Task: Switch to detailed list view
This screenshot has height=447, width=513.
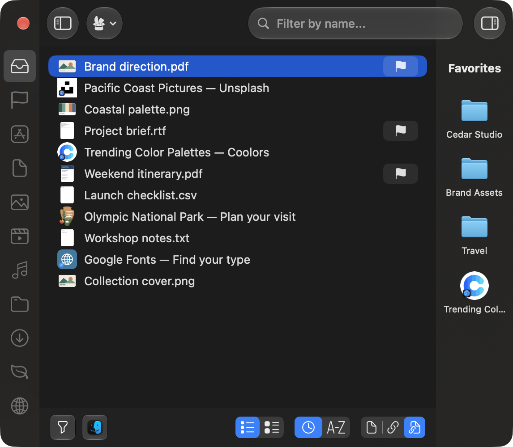Action: coord(272,427)
